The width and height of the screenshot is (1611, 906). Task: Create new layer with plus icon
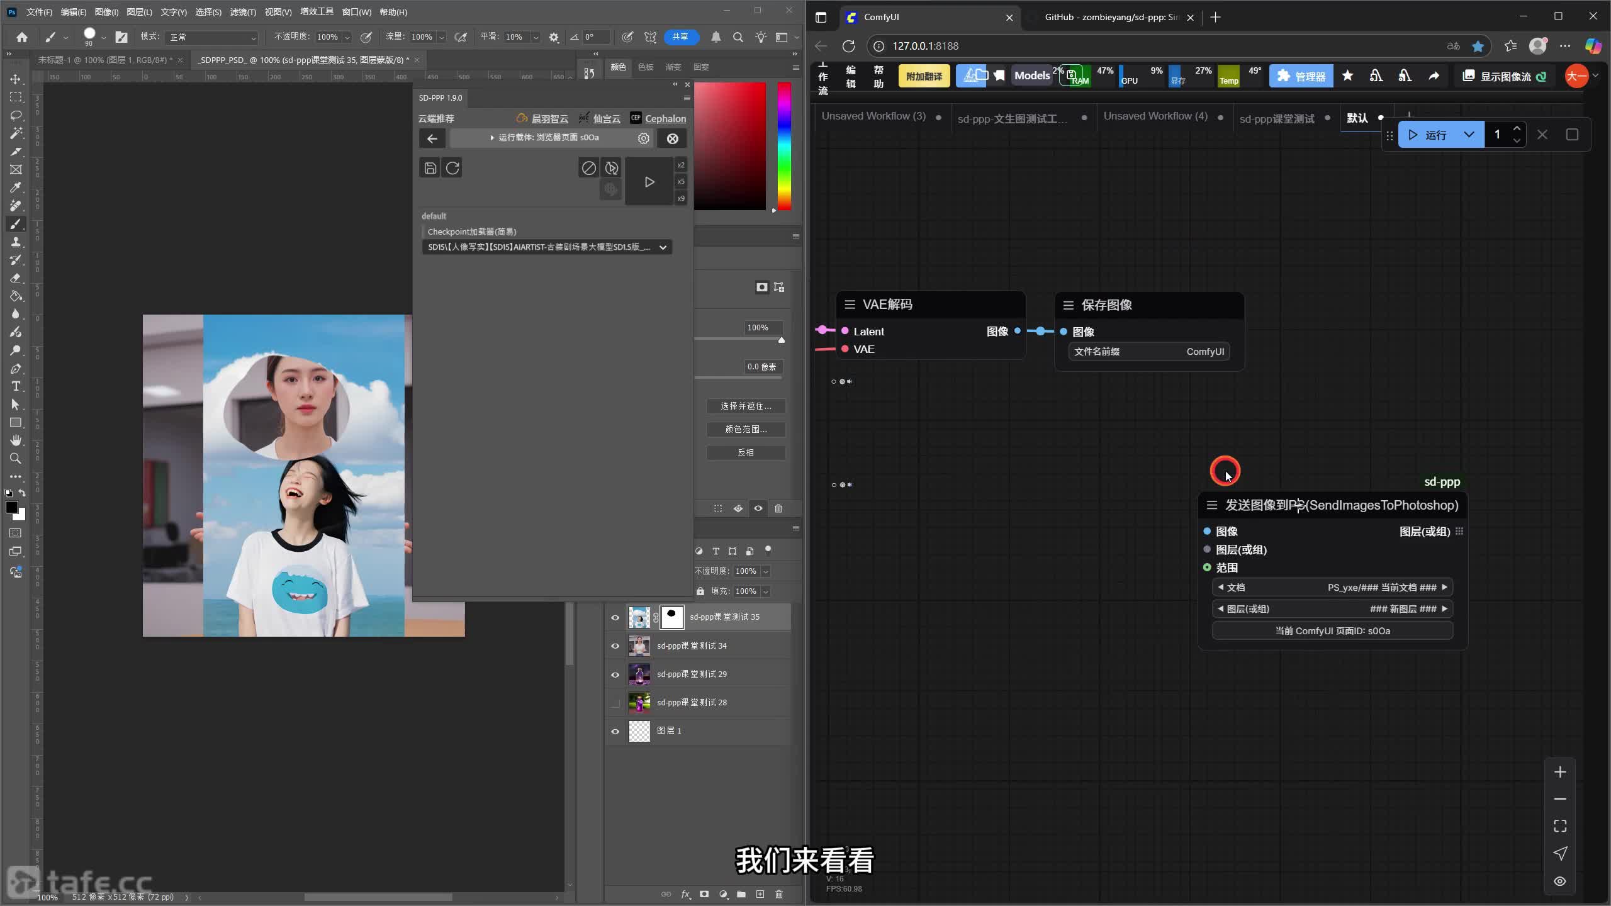pos(760,894)
